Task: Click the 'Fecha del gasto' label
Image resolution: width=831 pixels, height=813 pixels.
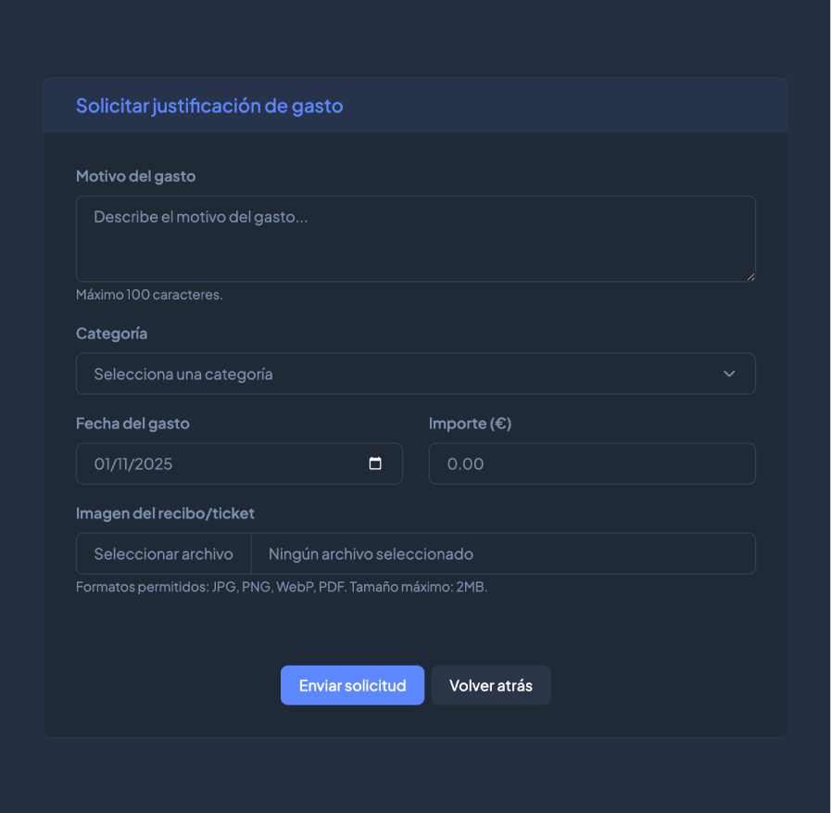Action: (x=132, y=424)
